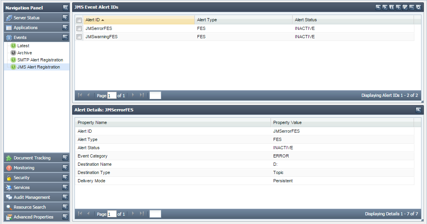Click the pause icon in JMS Event Alert IDs toolbar
The width and height of the screenshot is (427, 224).
[x=392, y=7]
